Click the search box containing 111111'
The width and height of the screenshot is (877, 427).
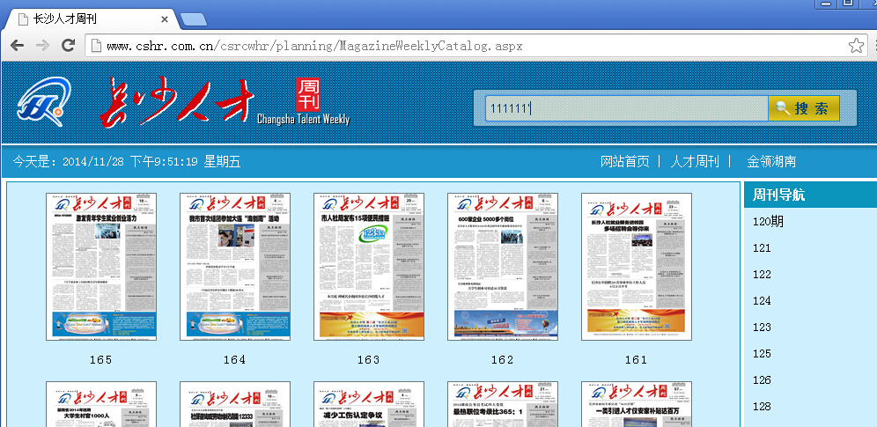626,108
